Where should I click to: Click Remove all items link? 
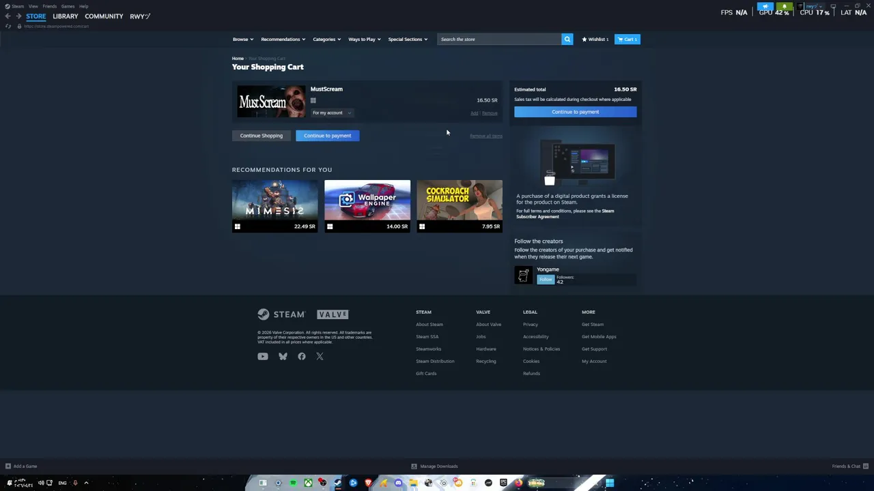(x=486, y=136)
